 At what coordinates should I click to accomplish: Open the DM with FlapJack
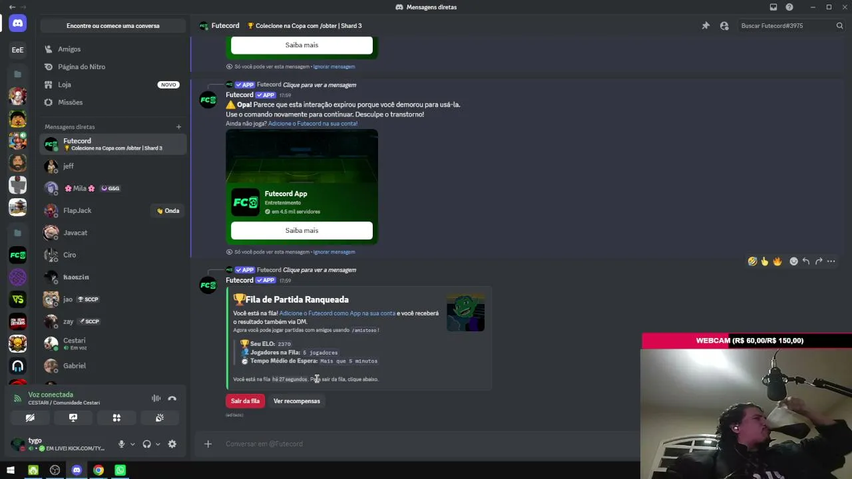[x=113, y=210]
